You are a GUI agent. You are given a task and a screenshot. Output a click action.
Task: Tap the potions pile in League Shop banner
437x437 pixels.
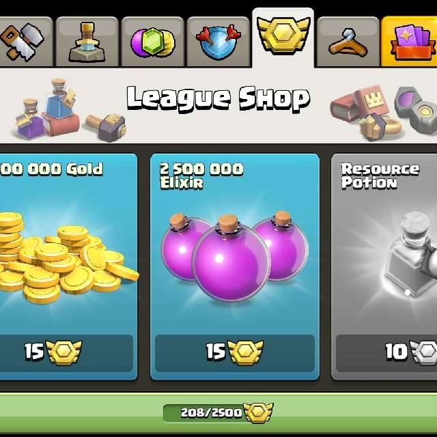47,109
